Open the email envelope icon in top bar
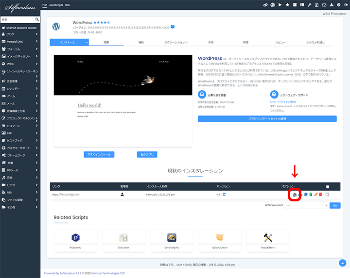 324,5
